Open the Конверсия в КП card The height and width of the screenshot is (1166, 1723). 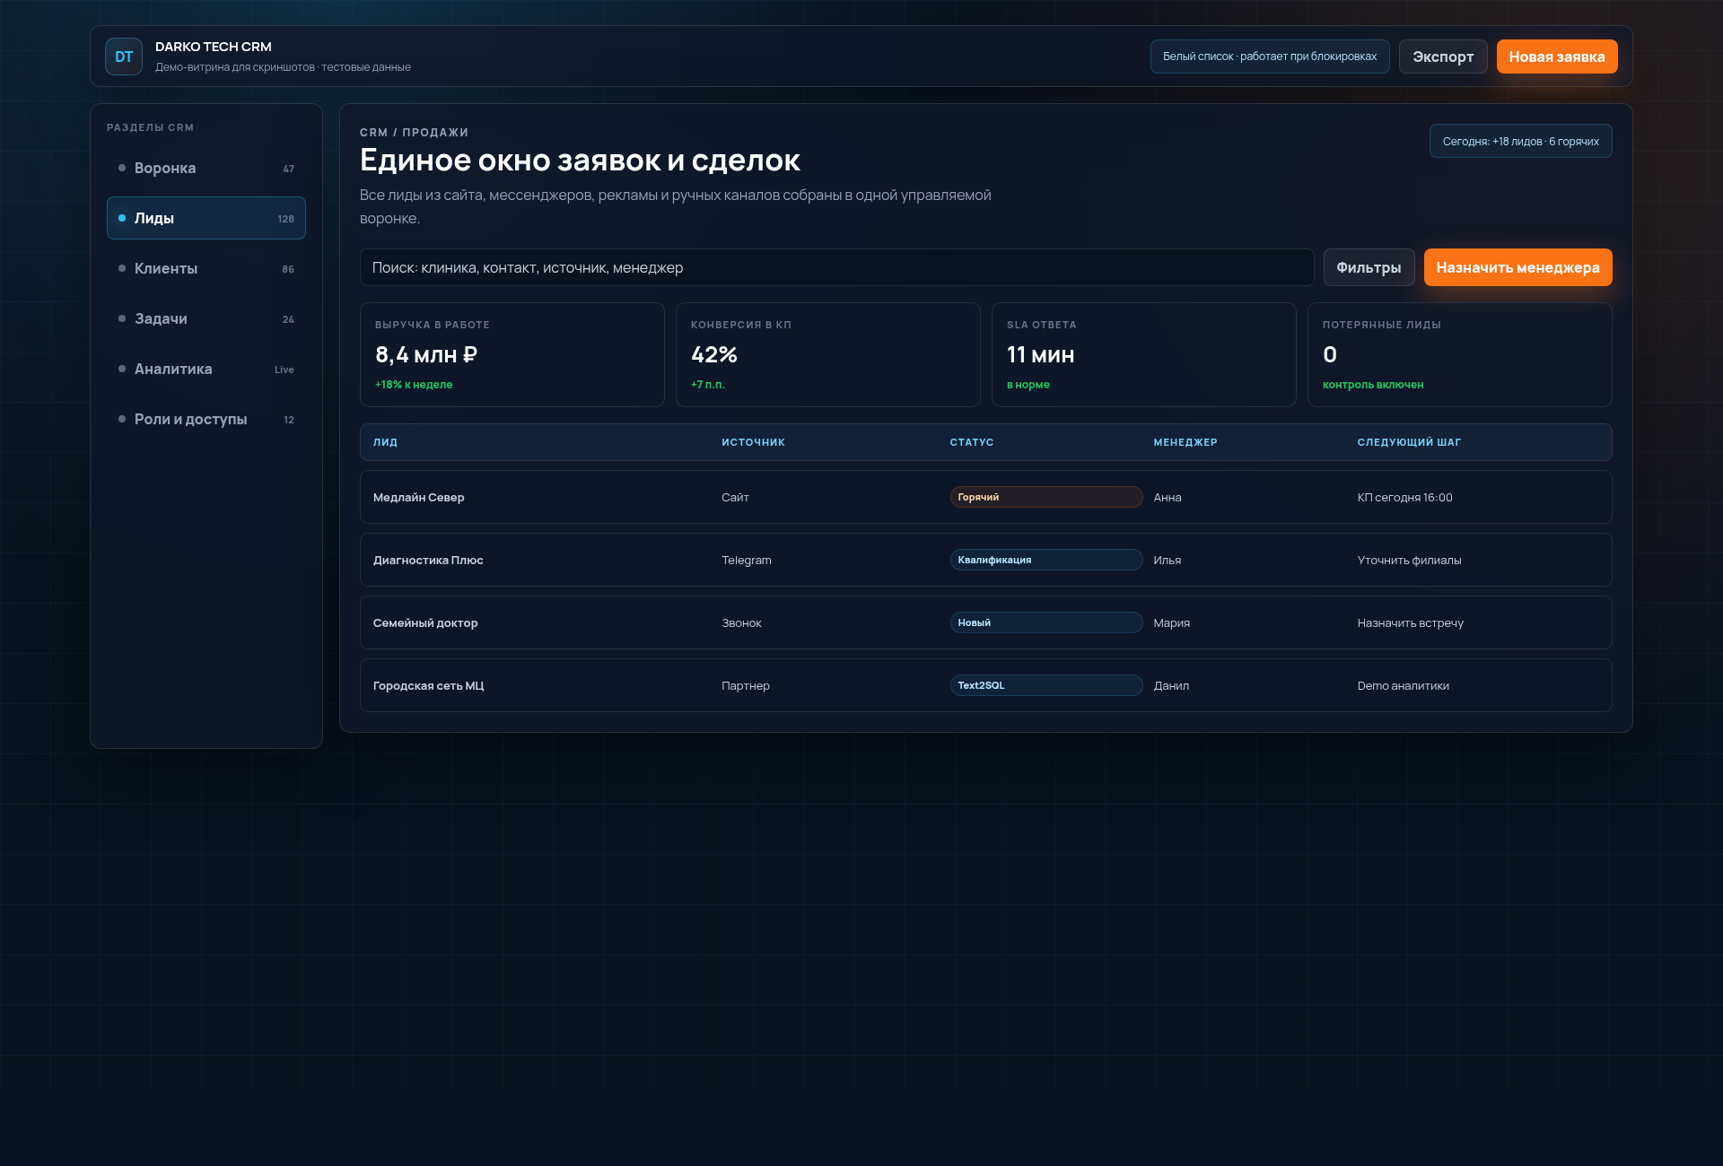coord(828,354)
